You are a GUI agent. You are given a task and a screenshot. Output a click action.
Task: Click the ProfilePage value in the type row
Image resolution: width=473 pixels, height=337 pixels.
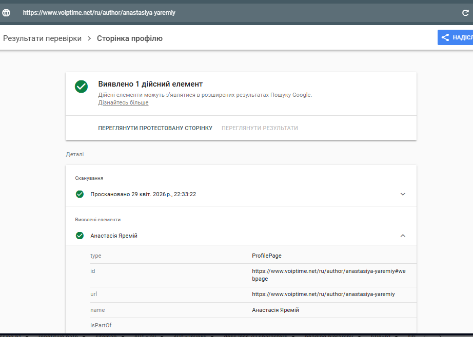[x=267, y=256]
